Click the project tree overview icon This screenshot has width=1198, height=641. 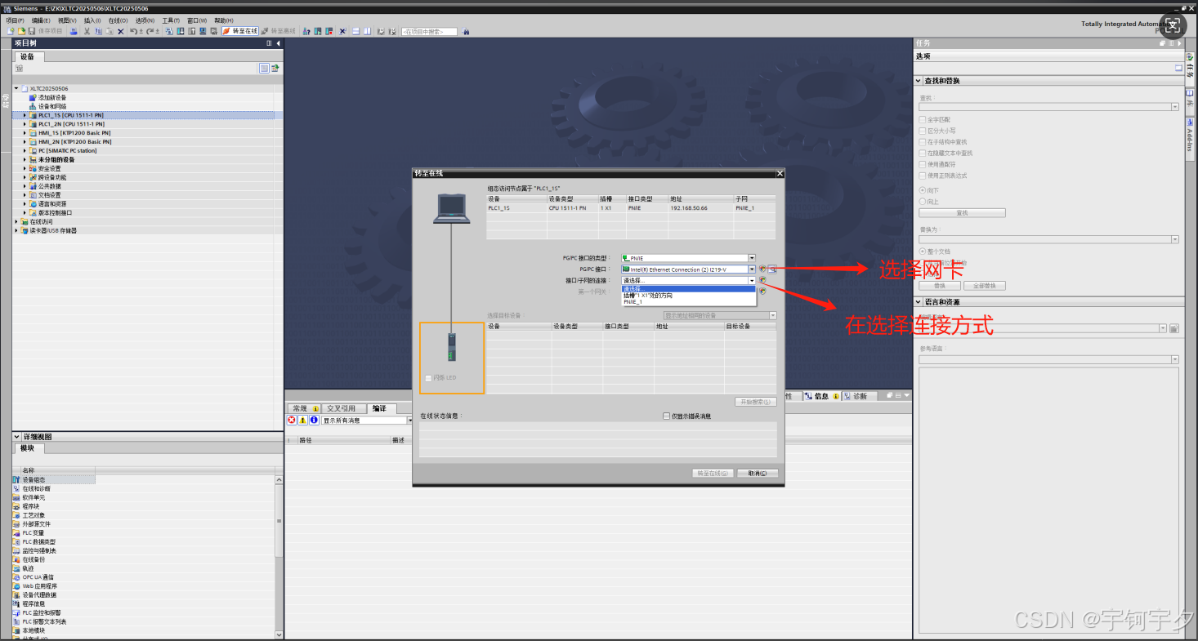264,68
